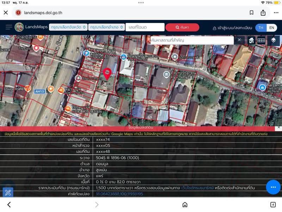Tap the Supercafe map marker
This screenshot has width=282, height=212.
click(28, 88)
